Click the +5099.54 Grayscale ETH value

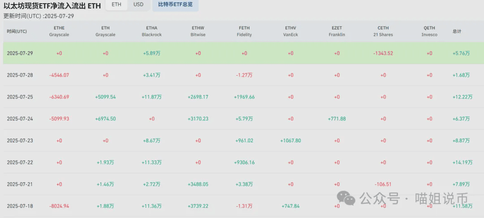pos(105,97)
